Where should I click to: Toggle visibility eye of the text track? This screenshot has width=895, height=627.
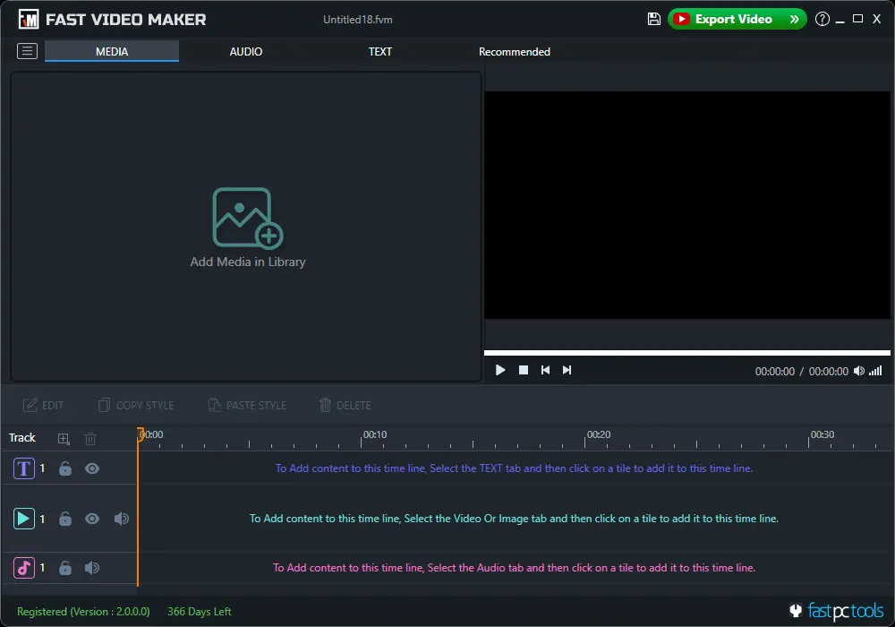tap(92, 468)
